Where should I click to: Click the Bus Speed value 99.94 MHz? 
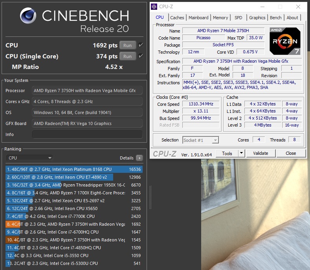tap(201, 118)
